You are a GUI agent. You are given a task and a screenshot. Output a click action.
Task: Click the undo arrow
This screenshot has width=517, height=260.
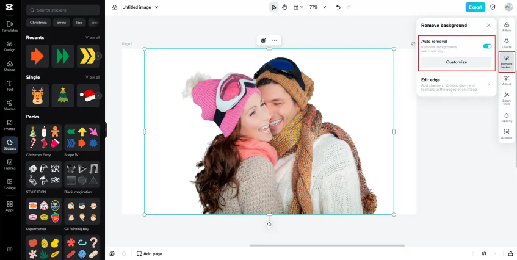(x=338, y=7)
